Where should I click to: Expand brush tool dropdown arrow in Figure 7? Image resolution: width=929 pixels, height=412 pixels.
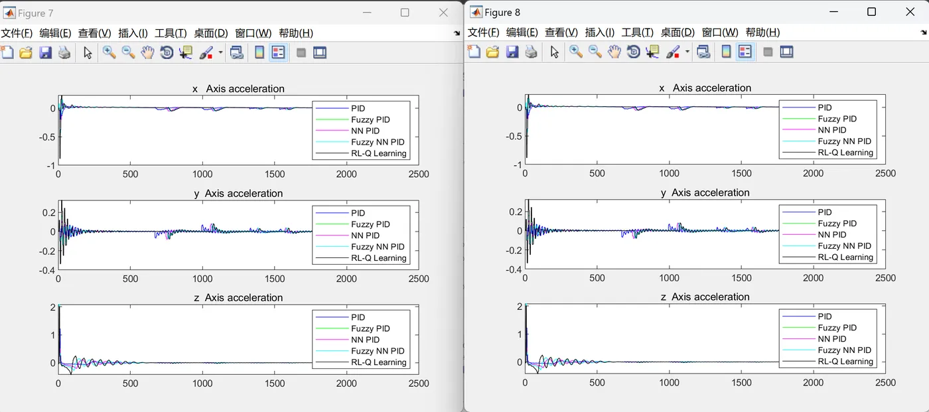[x=220, y=52]
